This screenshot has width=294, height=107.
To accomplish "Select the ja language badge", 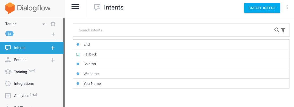I will [x=9, y=34].
